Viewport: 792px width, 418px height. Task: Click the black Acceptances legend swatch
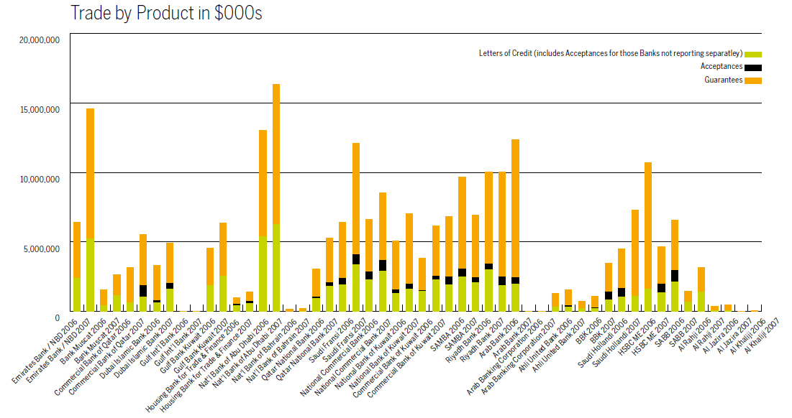point(753,67)
